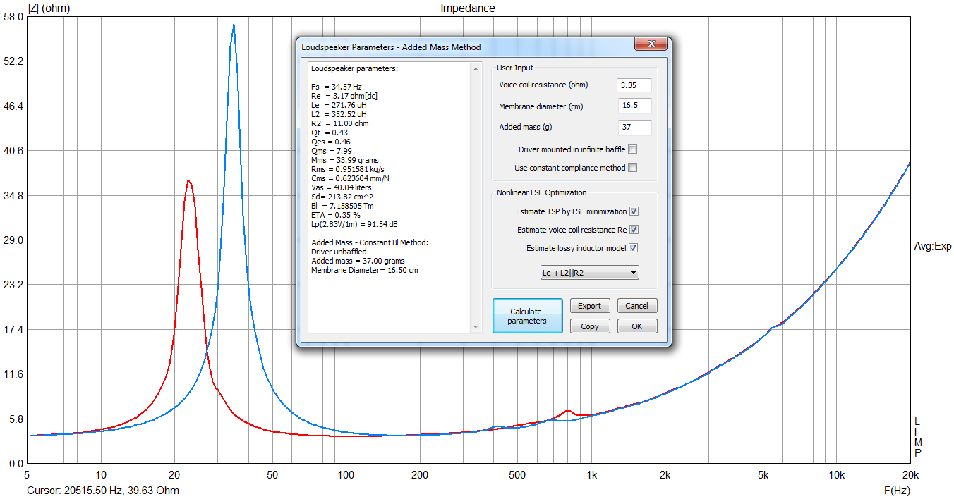Image resolution: width=954 pixels, height=499 pixels.
Task: Select the Qms = 7.99 line
Action: [332, 151]
